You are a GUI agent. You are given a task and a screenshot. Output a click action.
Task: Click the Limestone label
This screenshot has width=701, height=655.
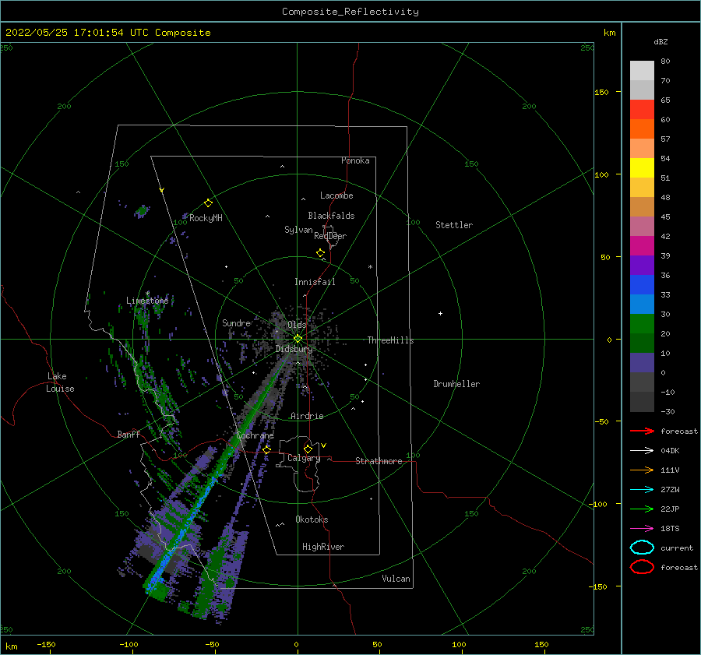pos(147,301)
